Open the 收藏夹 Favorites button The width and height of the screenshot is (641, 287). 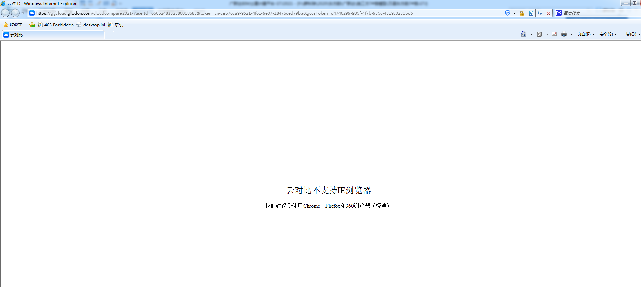coord(13,25)
